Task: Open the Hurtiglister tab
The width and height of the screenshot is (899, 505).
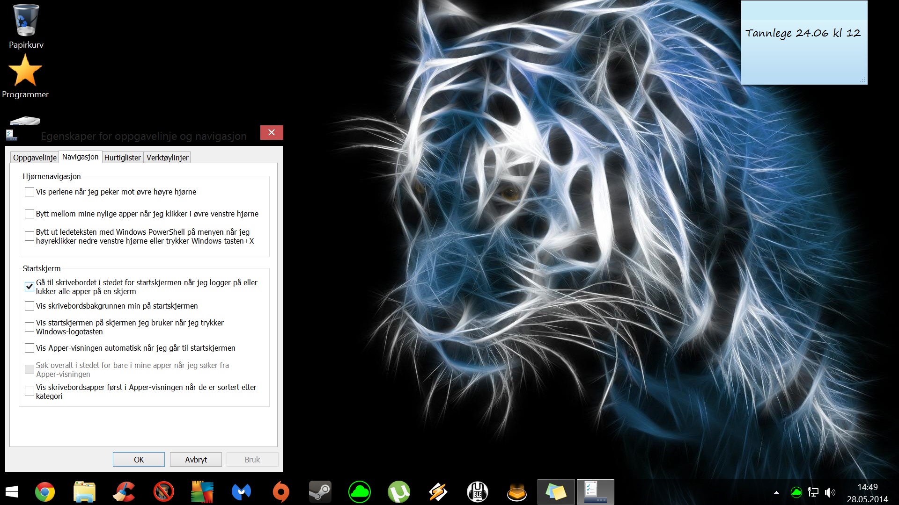Action: tap(122, 158)
